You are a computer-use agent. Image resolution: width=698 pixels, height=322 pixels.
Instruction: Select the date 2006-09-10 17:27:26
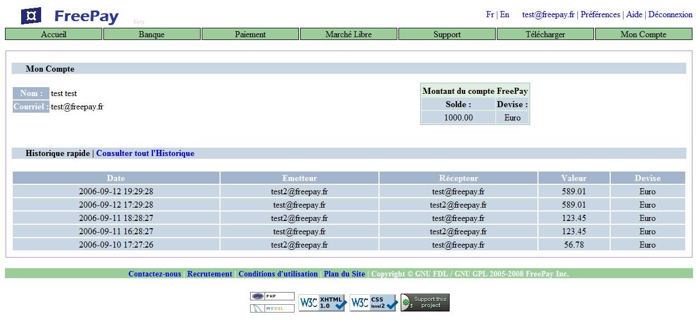[116, 245]
